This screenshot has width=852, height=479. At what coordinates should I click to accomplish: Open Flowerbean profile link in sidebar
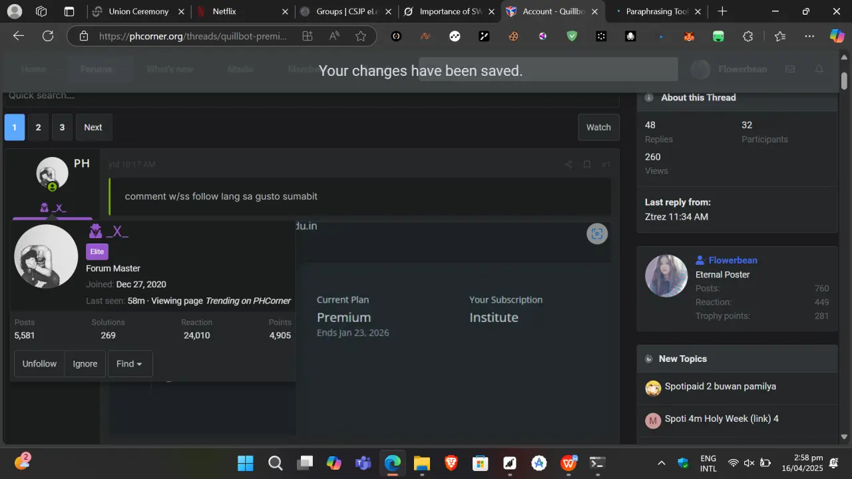(733, 260)
